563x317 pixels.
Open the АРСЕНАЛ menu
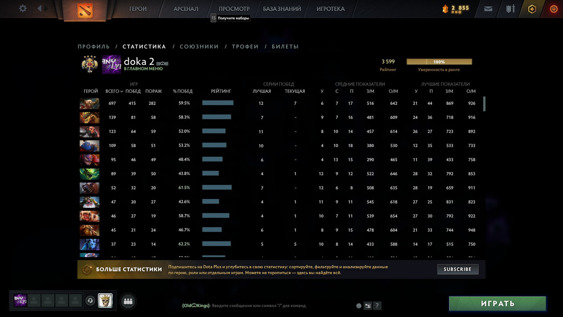click(x=186, y=9)
